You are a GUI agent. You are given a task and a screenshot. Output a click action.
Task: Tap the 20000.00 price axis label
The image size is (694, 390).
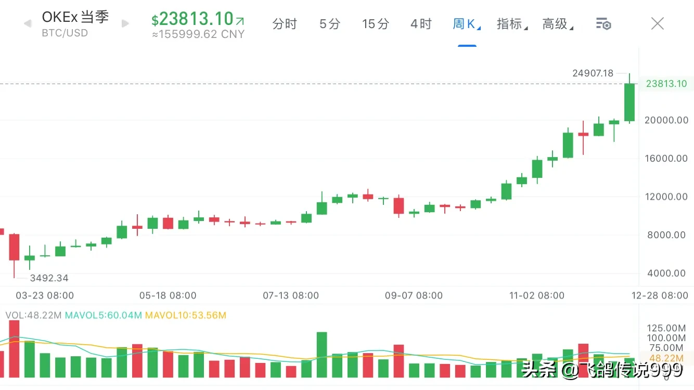(667, 120)
